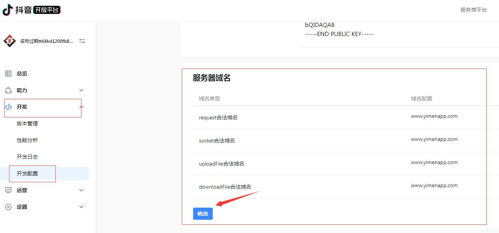499x233 pixels.
Task: Click the request合法域名 row label
Action: click(218, 117)
